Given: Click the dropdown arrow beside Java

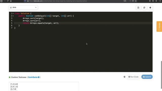Looking at the screenshot, I should point(36,7).
